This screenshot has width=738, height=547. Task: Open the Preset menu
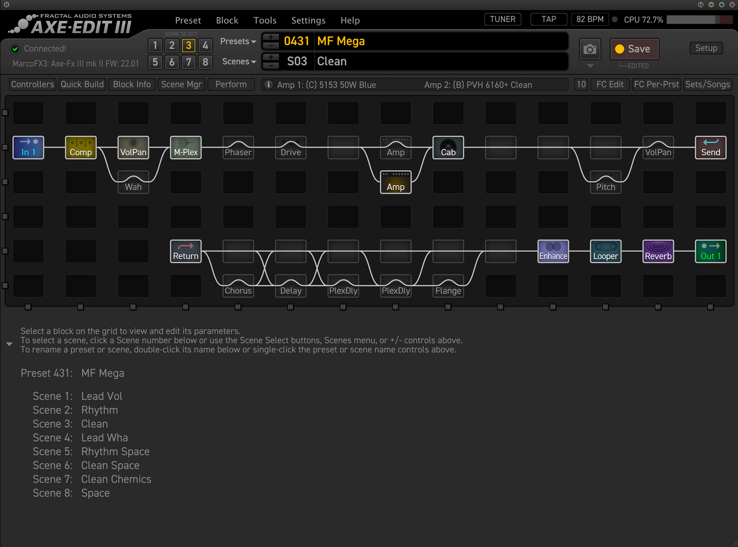coord(188,20)
